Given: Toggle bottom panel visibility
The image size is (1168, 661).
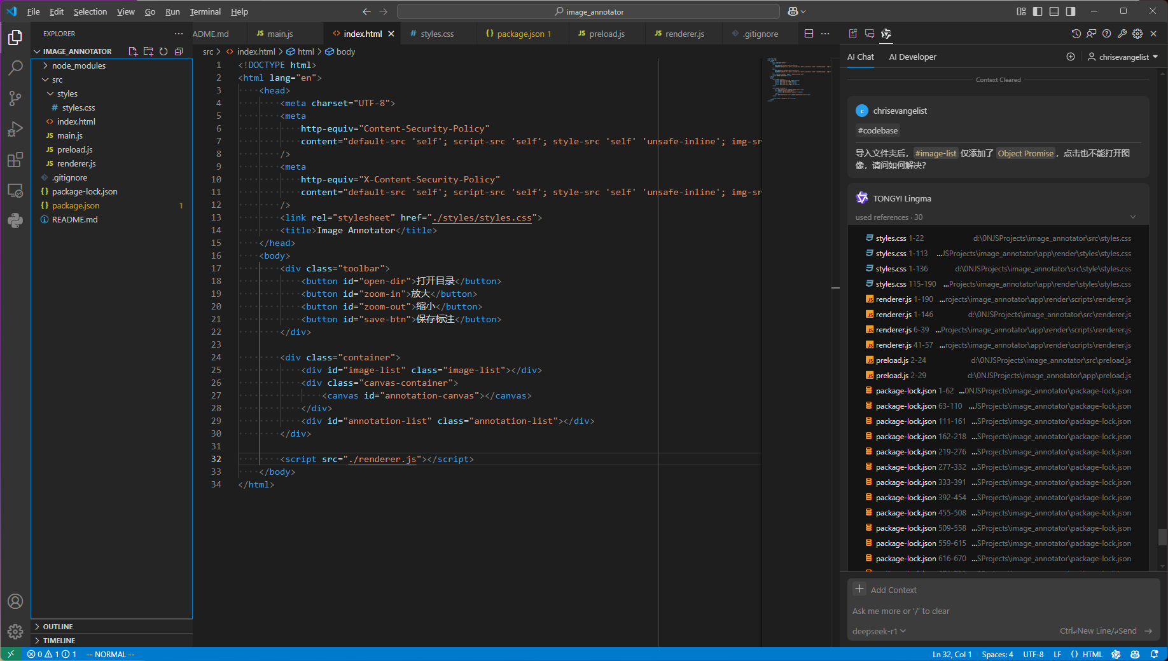Looking at the screenshot, I should pyautogui.click(x=1054, y=11).
